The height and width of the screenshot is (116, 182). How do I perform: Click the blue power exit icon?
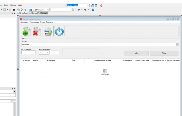coord(59,31)
